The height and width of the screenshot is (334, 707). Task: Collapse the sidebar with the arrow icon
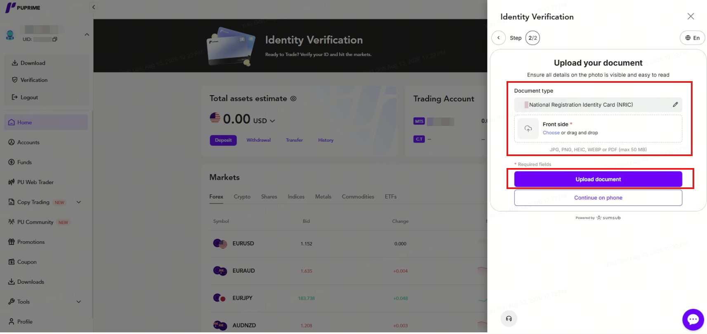[x=94, y=7]
